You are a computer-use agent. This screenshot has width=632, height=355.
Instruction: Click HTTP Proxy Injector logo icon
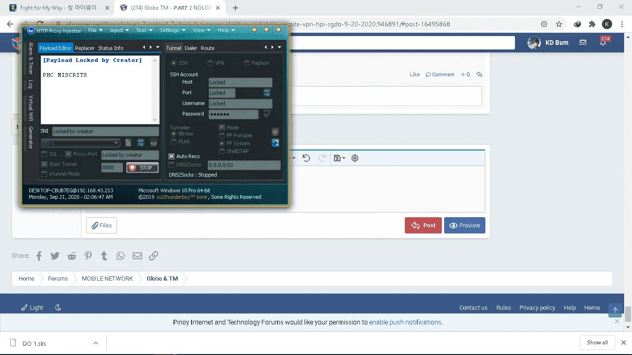31,31
